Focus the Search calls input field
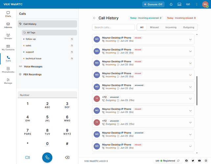Screen dimensions: 211x164 (x=113, y=27)
